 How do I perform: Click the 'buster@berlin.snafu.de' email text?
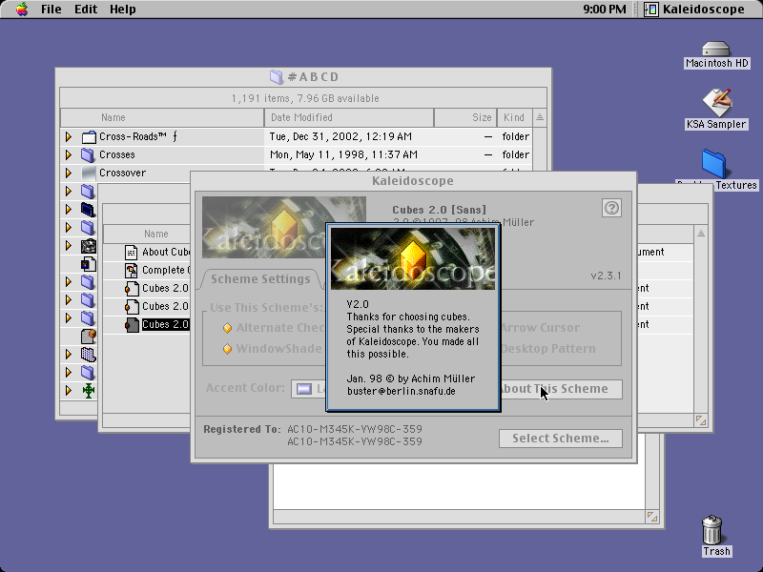[402, 391]
